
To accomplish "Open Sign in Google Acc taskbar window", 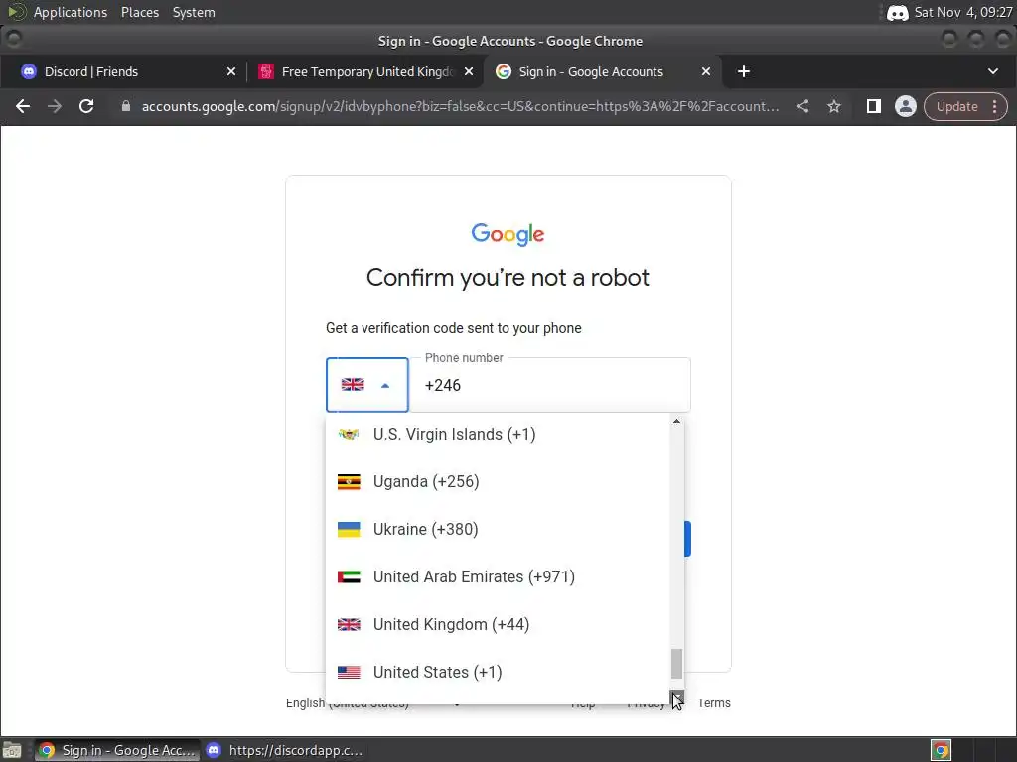I will point(117,750).
